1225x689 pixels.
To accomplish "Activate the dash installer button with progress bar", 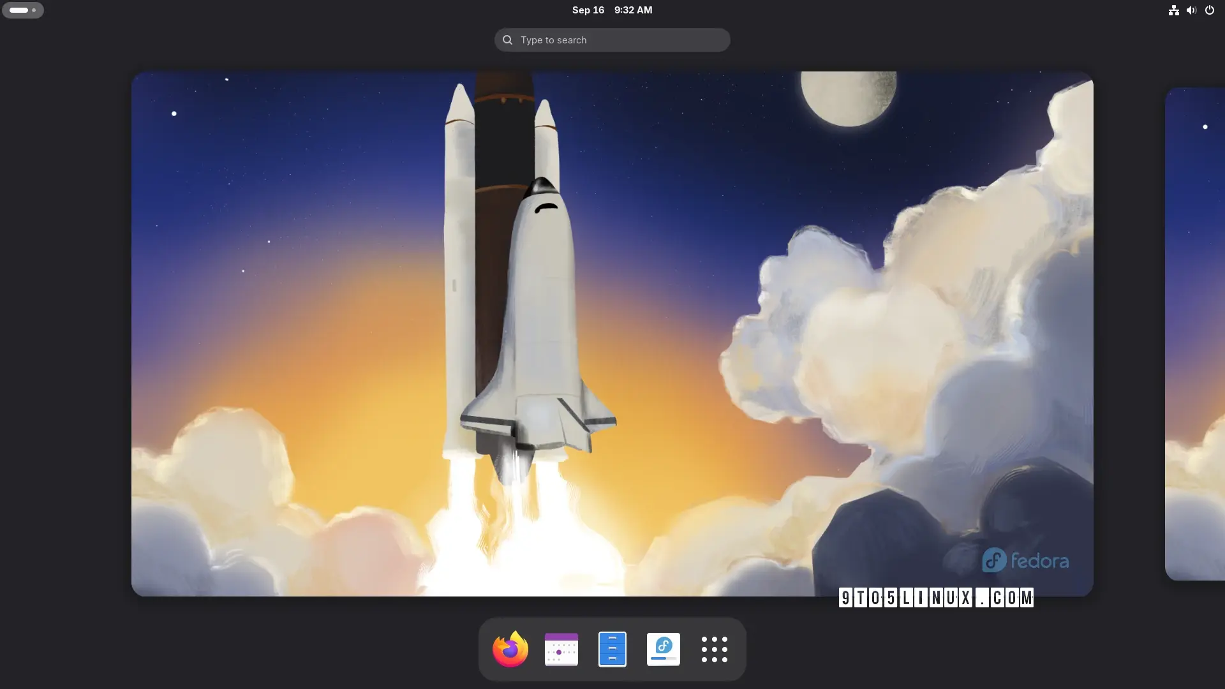I will click(x=664, y=649).
